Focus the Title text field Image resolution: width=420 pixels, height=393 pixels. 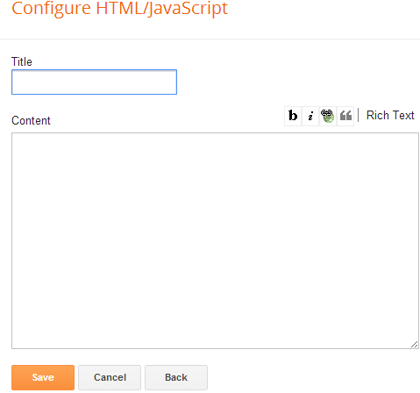[94, 82]
